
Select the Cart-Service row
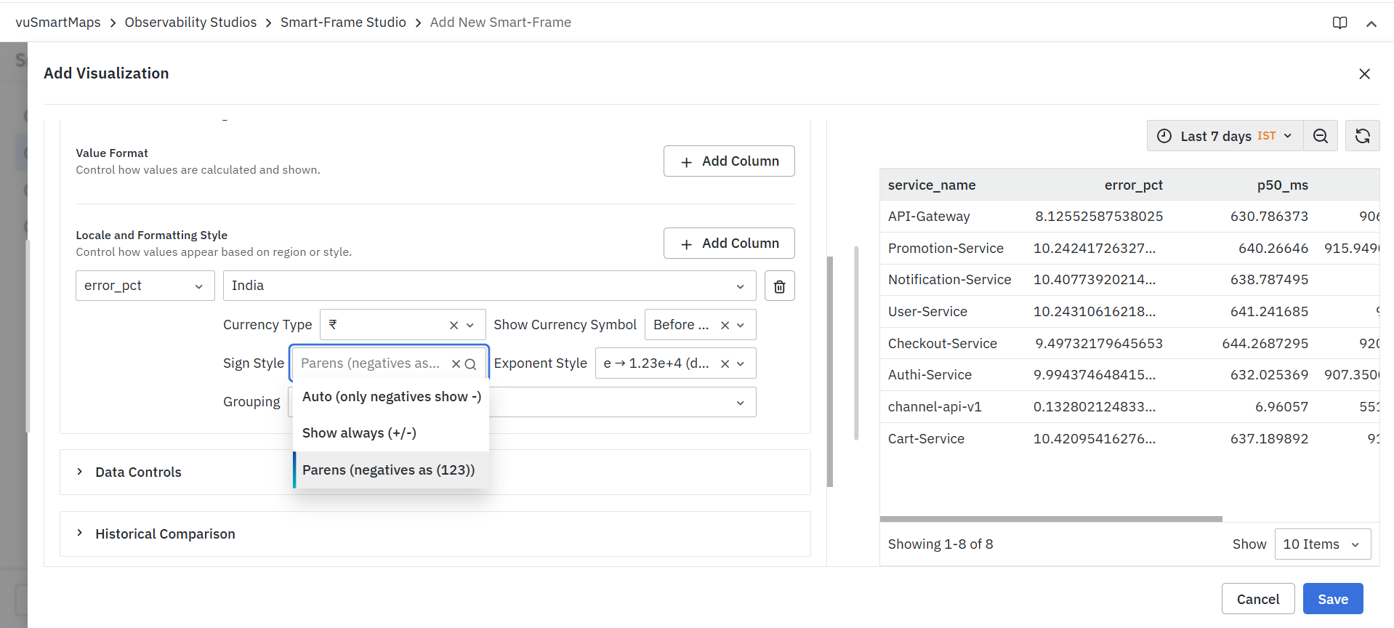click(1129, 439)
